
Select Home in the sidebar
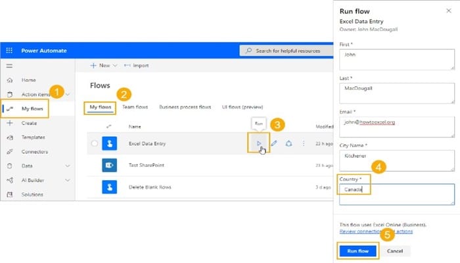29,80
